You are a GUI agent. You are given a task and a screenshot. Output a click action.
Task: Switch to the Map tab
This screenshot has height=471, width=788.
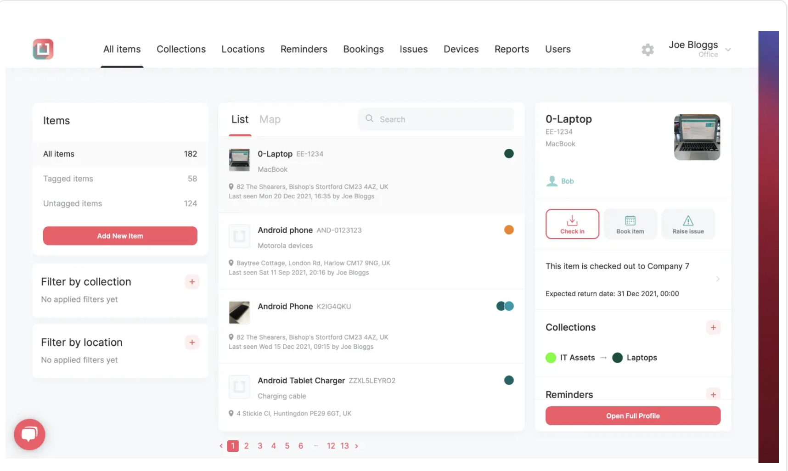pyautogui.click(x=270, y=119)
